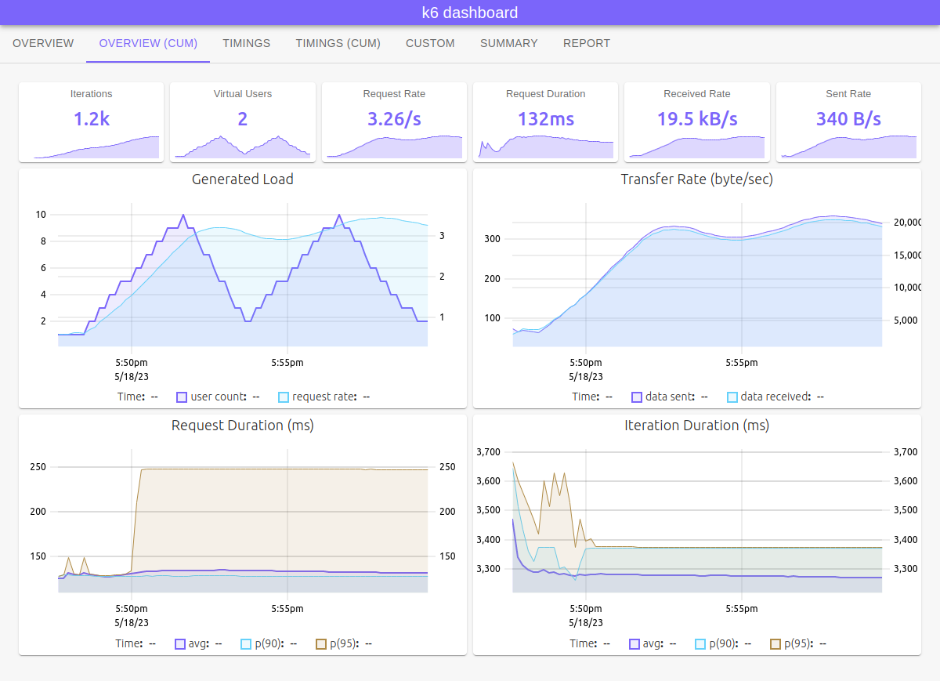Click the 20,000 axis value in Transfer Rate
940x681 pixels.
click(909, 223)
